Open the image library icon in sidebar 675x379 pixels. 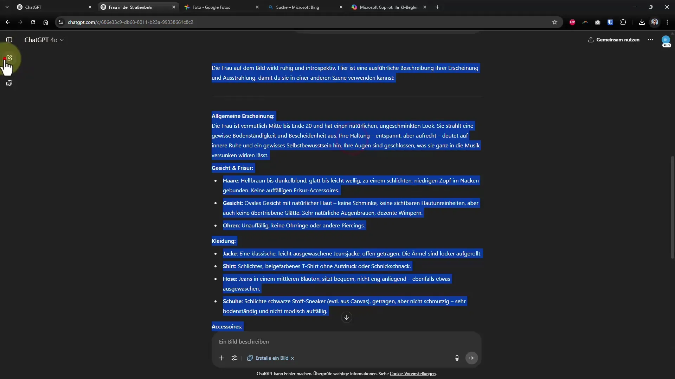(9, 83)
